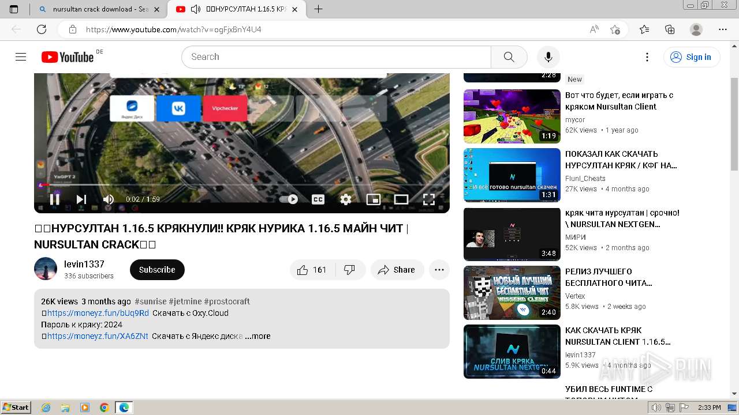The image size is (739, 415).
Task: Focus the YouTube search field
Action: pos(336,57)
